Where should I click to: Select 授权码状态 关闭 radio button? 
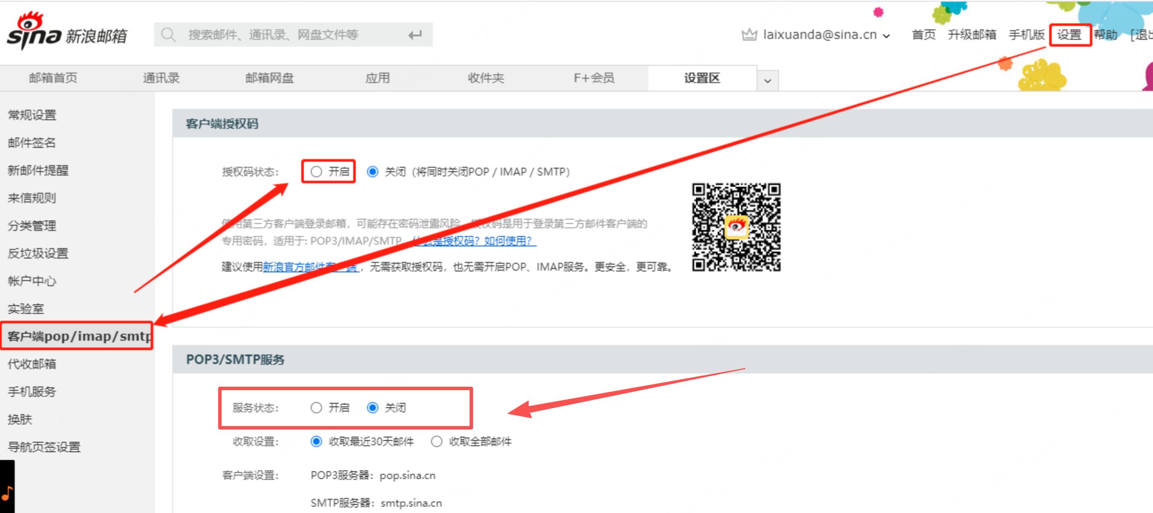coord(372,172)
